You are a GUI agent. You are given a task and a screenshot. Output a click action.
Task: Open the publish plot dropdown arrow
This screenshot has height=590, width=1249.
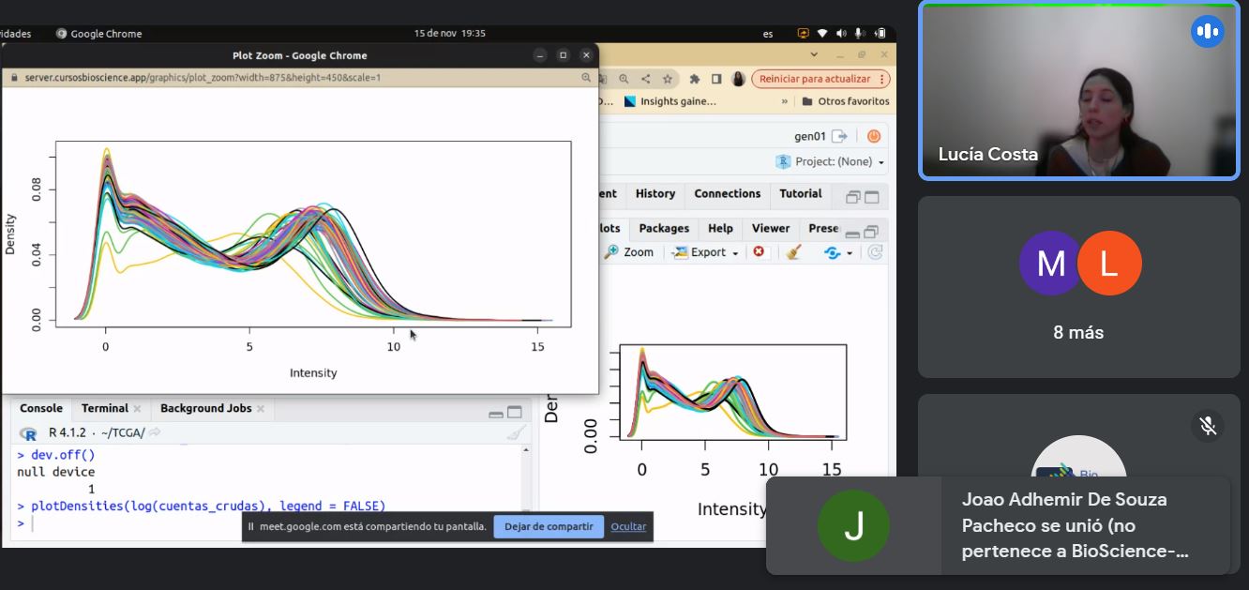tap(850, 253)
